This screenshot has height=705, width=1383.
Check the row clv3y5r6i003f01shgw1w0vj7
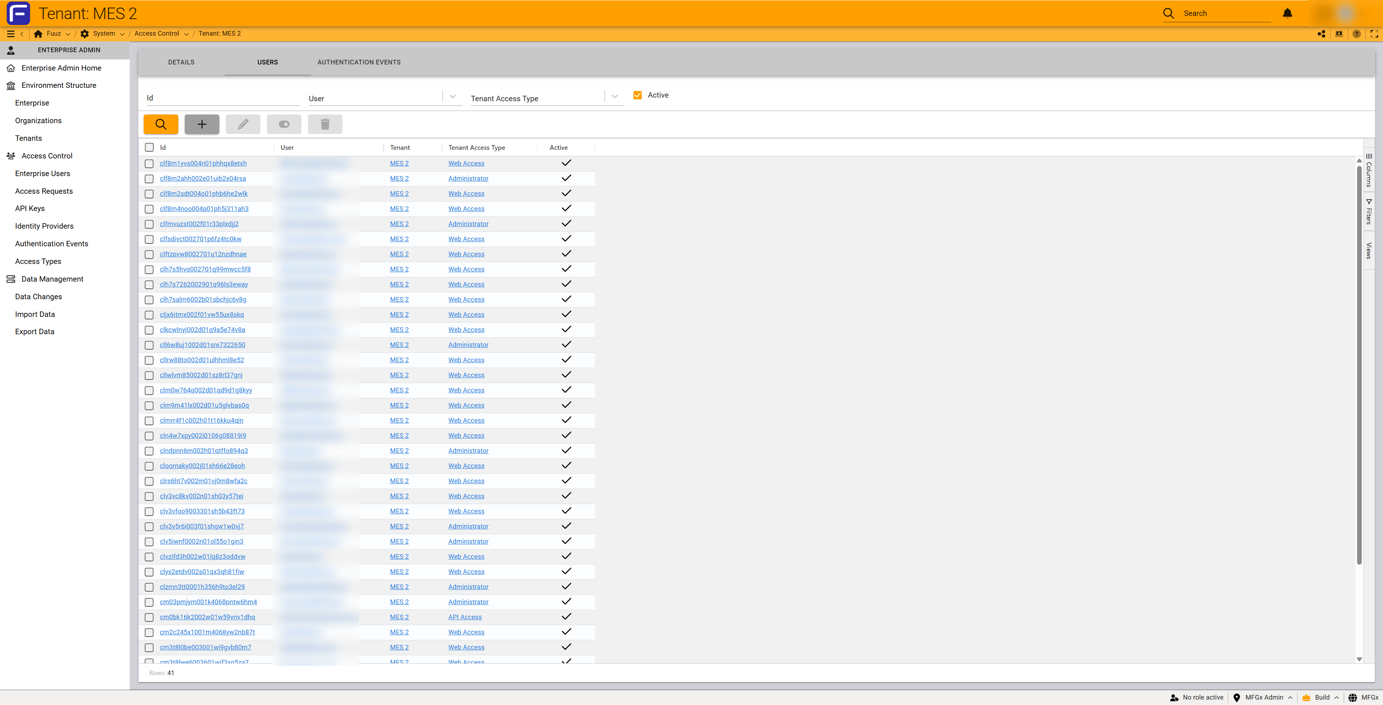[149, 526]
